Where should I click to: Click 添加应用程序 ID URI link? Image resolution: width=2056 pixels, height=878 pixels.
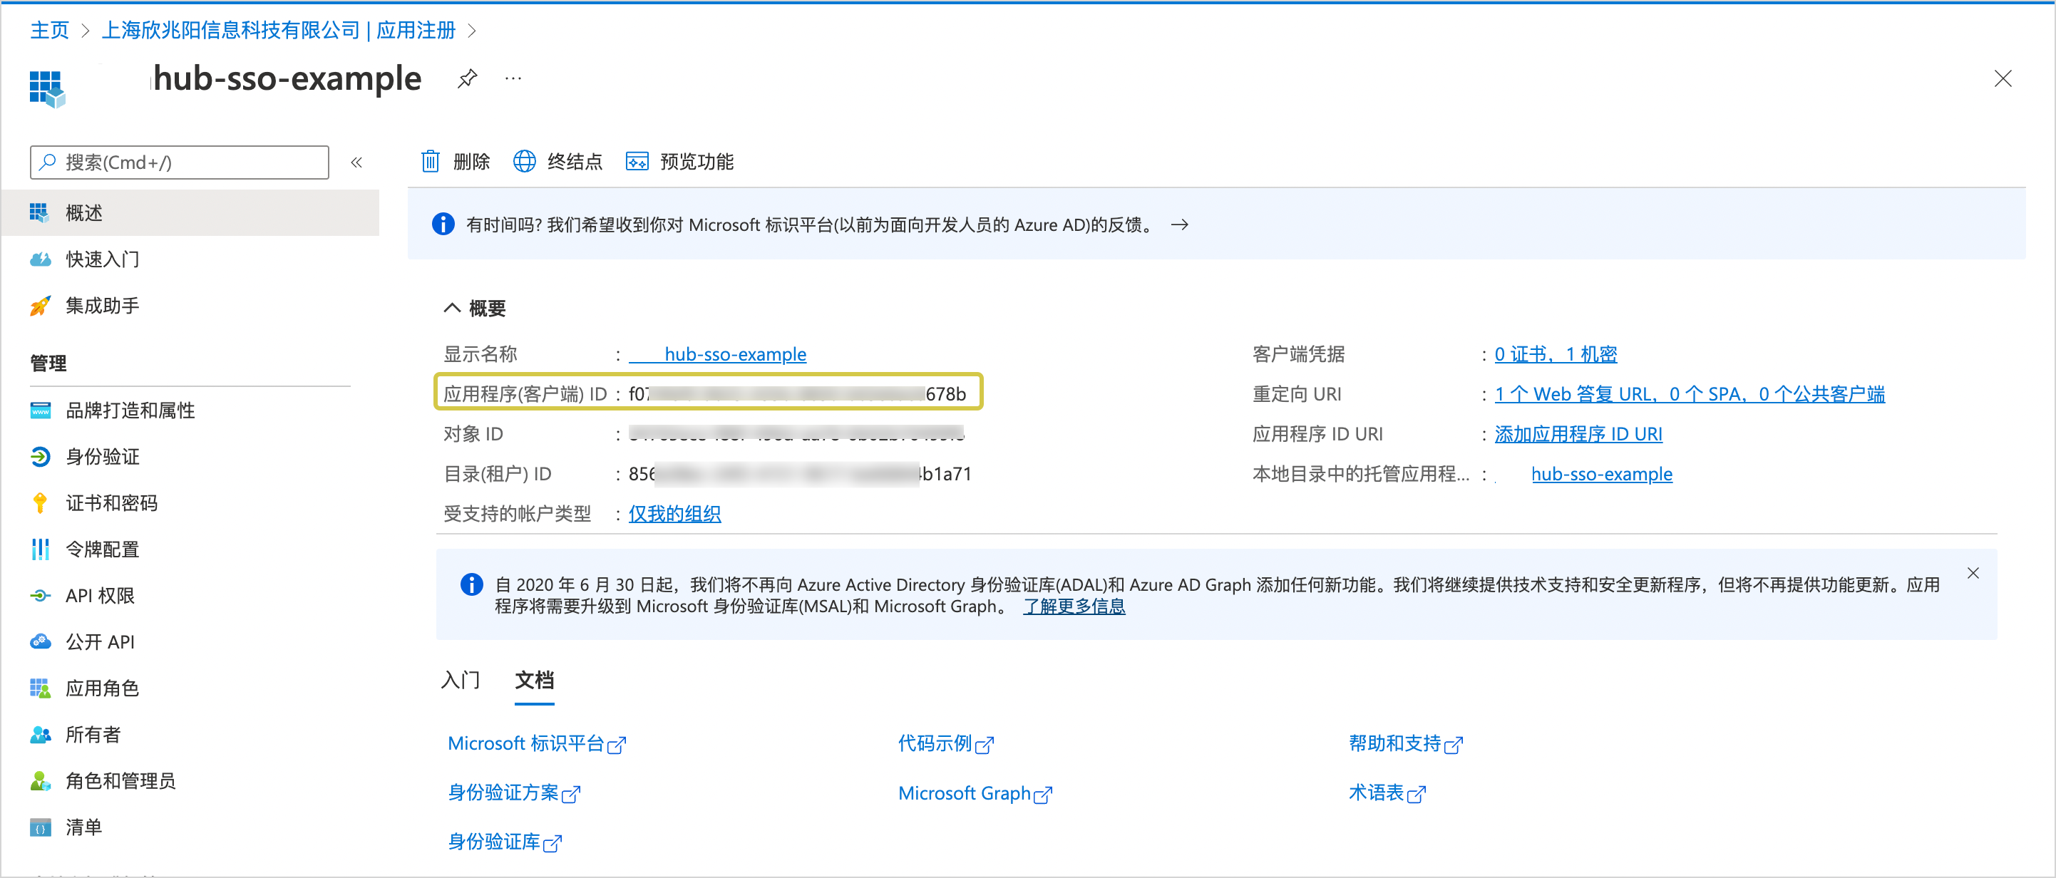(x=1578, y=434)
